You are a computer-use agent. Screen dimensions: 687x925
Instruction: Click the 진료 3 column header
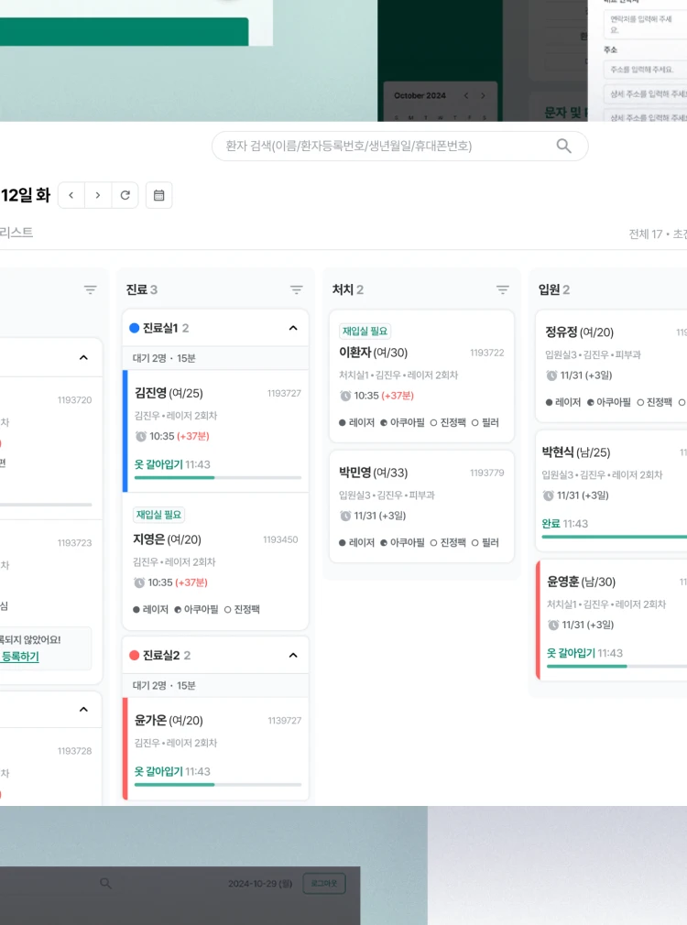142,289
